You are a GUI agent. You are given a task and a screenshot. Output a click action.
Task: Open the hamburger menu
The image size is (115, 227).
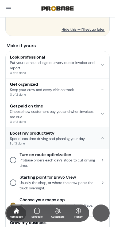(x=9, y=9)
